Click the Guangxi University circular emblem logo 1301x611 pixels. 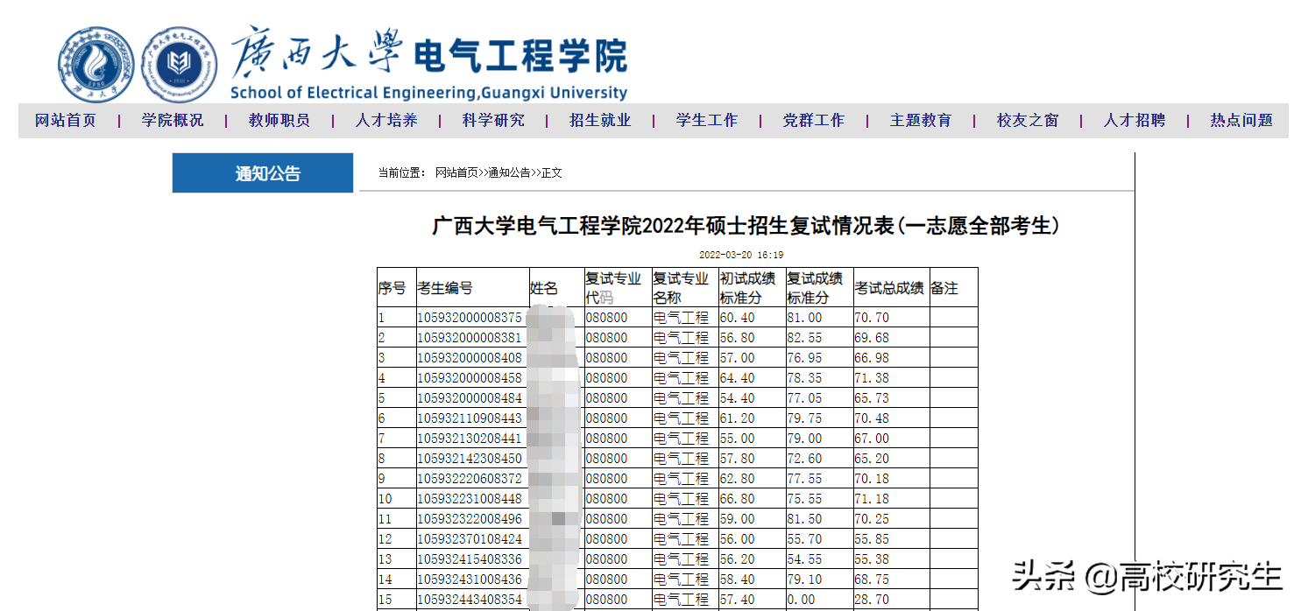click(x=94, y=62)
